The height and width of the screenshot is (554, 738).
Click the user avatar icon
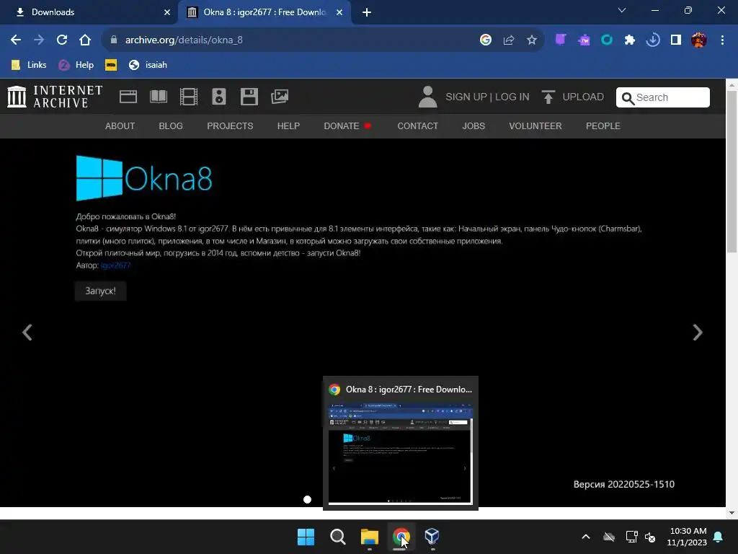[428, 97]
